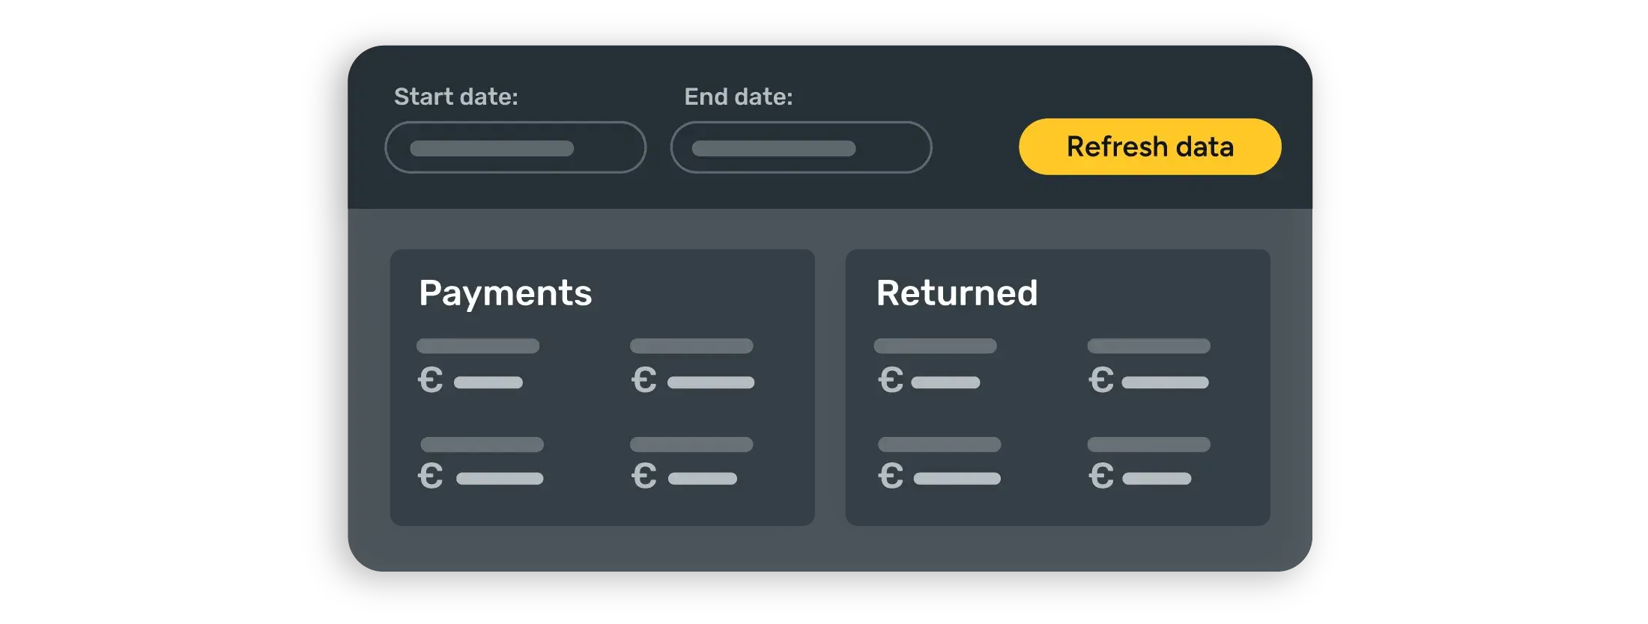Image resolution: width=1648 pixels, height=624 pixels.
Task: Select the Returned section heading
Action: [x=957, y=293]
